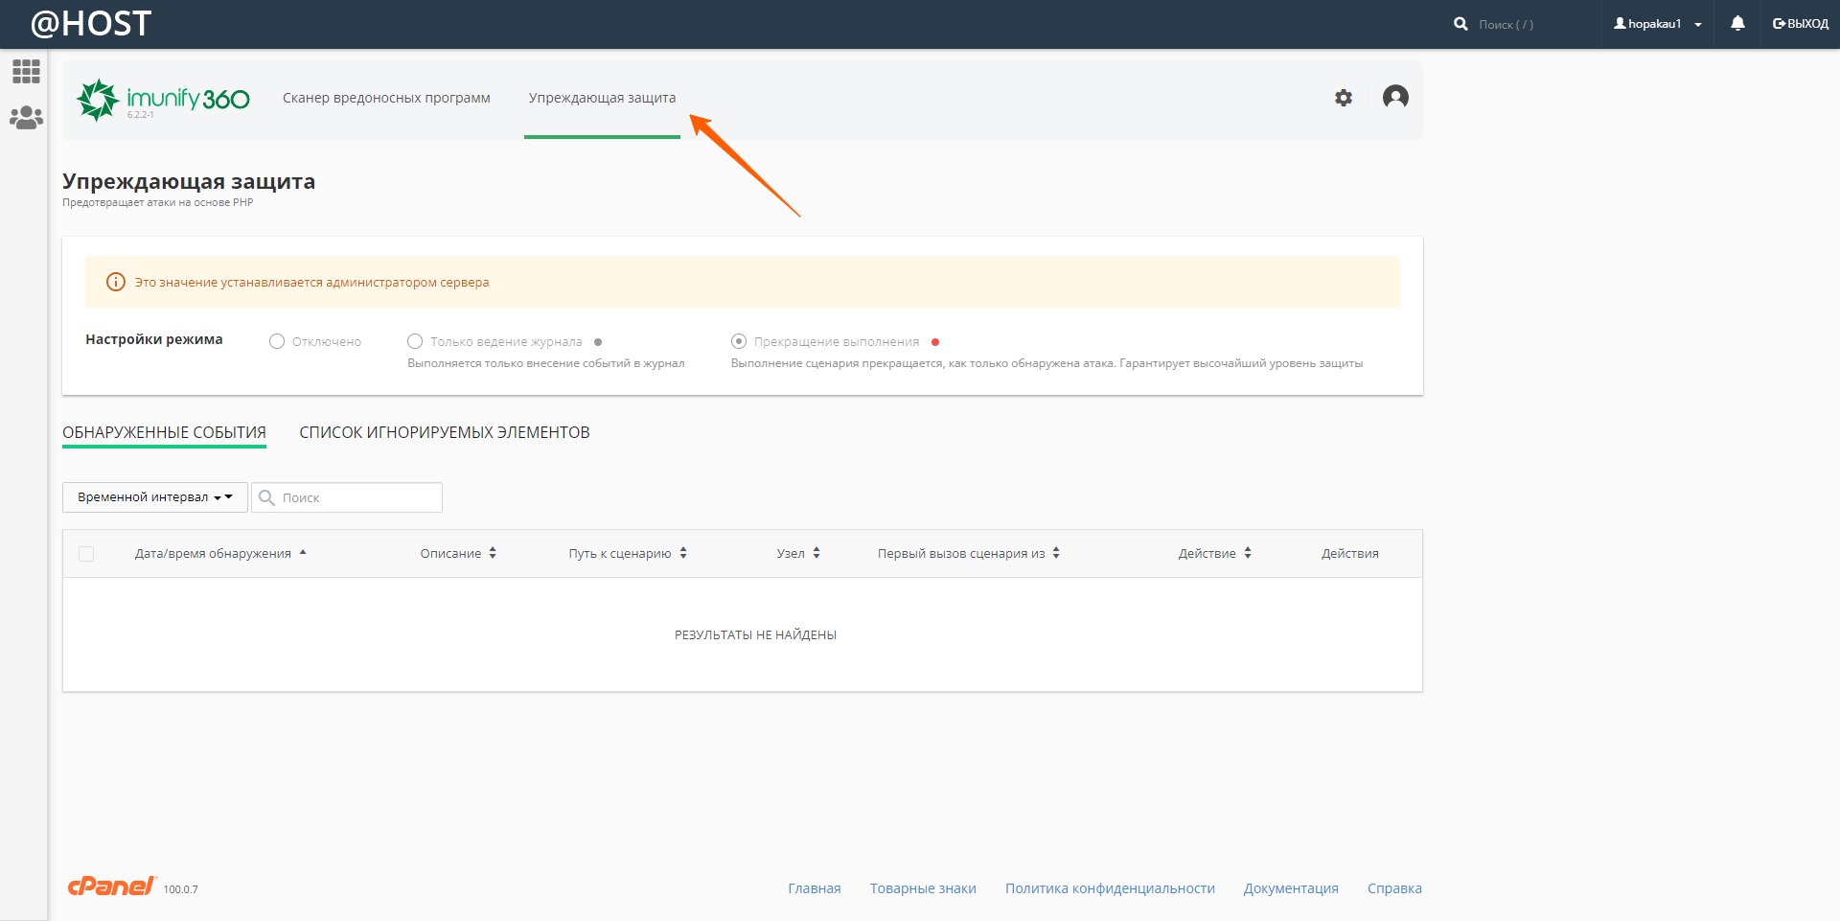Screen dimensions: 1840x921
Task: Open Imunify360 settings gear
Action: pos(1344,98)
